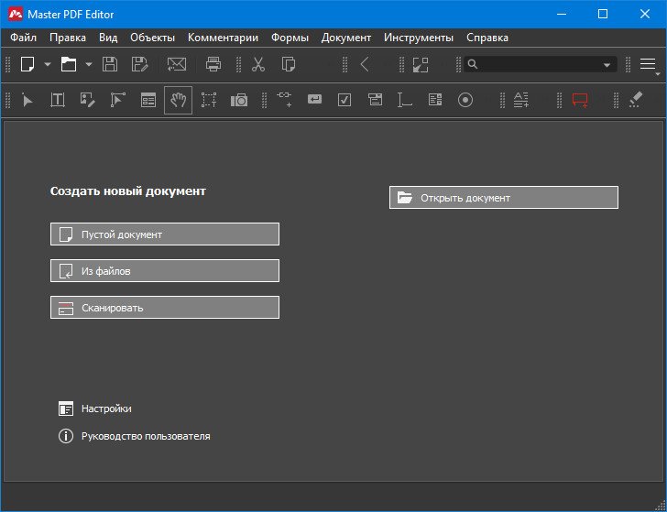
Task: Click the Открыть документ button
Action: coord(504,198)
